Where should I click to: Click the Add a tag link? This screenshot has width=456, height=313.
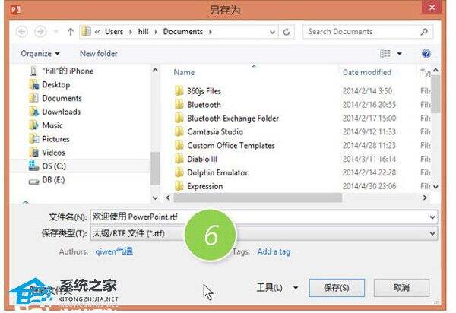tap(274, 251)
